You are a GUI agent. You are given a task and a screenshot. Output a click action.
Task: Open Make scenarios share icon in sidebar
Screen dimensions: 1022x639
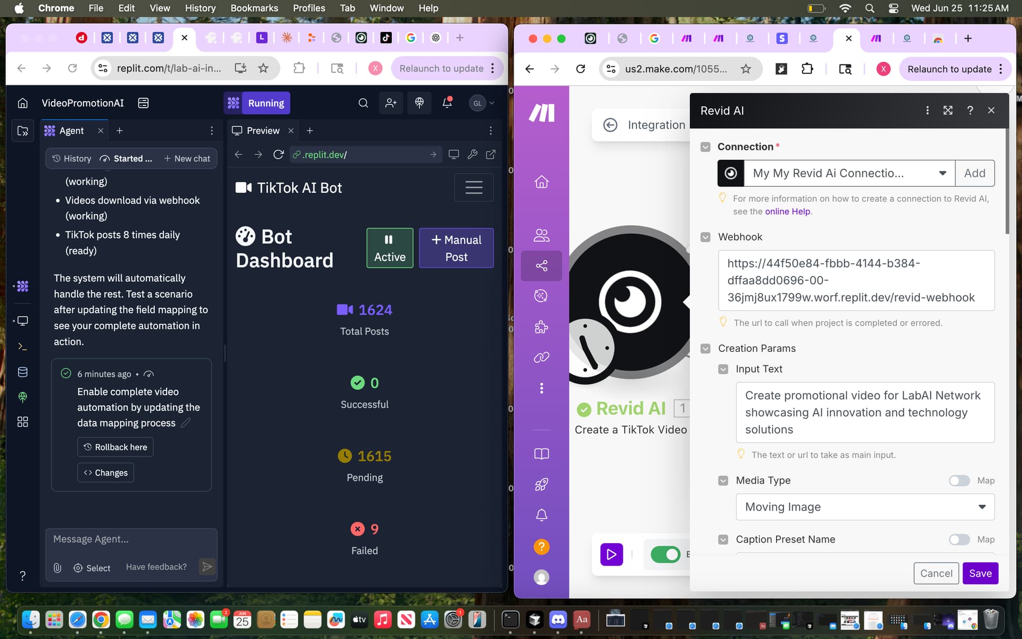coord(541,266)
